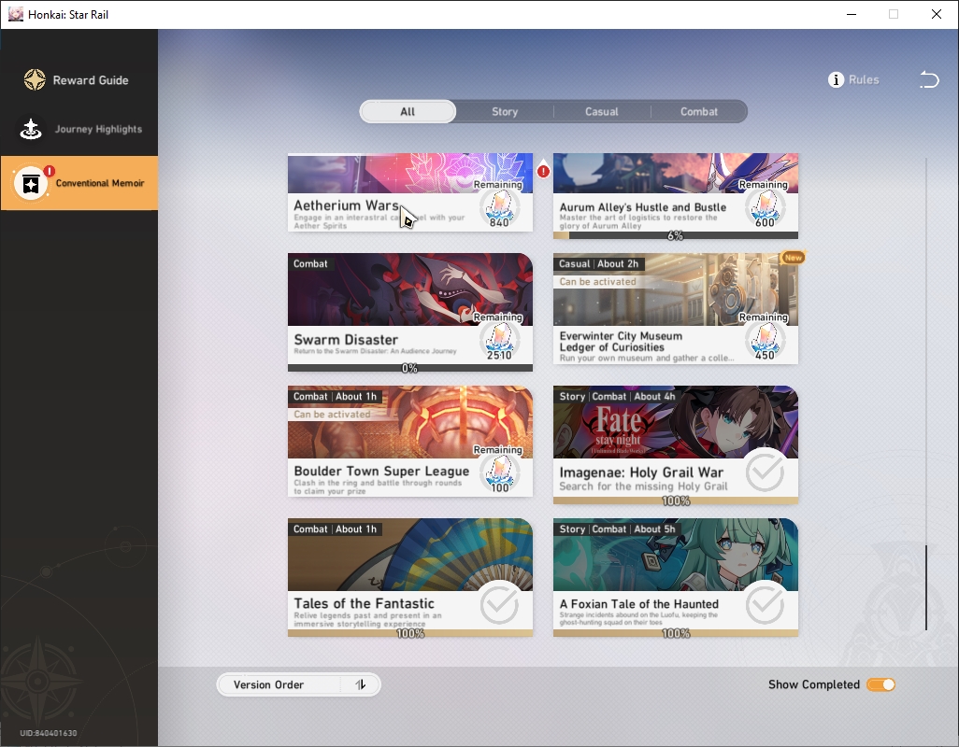
Task: Open the Boulder Town Super League card
Action: click(x=409, y=441)
